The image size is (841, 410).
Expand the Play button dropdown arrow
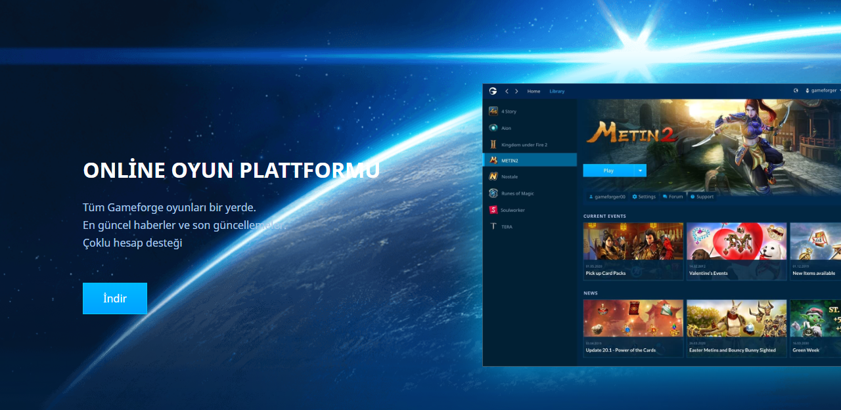640,171
